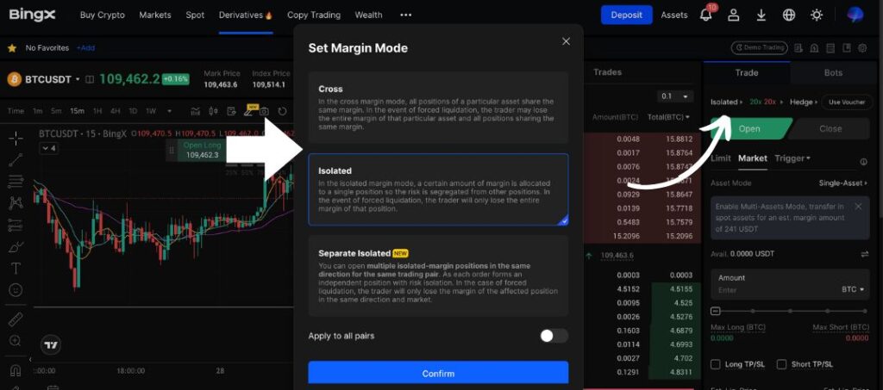Viewport: 883px width, 390px height.
Task: Open the Trigger order type dropdown
Action: click(792, 158)
